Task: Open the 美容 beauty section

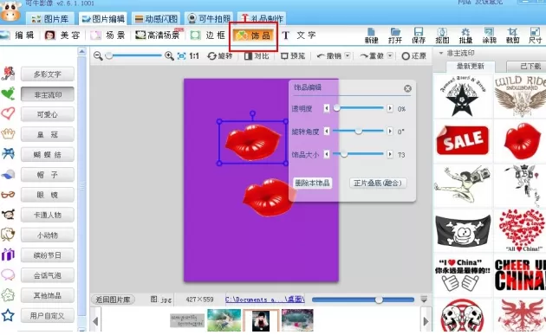Action: click(x=62, y=35)
